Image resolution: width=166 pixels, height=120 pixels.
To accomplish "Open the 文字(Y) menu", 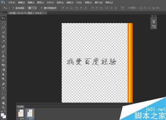I will coord(50,2).
